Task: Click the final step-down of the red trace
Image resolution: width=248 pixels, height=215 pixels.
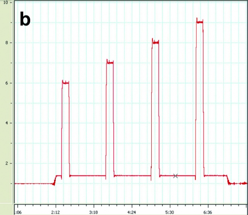Action: coord(227,180)
